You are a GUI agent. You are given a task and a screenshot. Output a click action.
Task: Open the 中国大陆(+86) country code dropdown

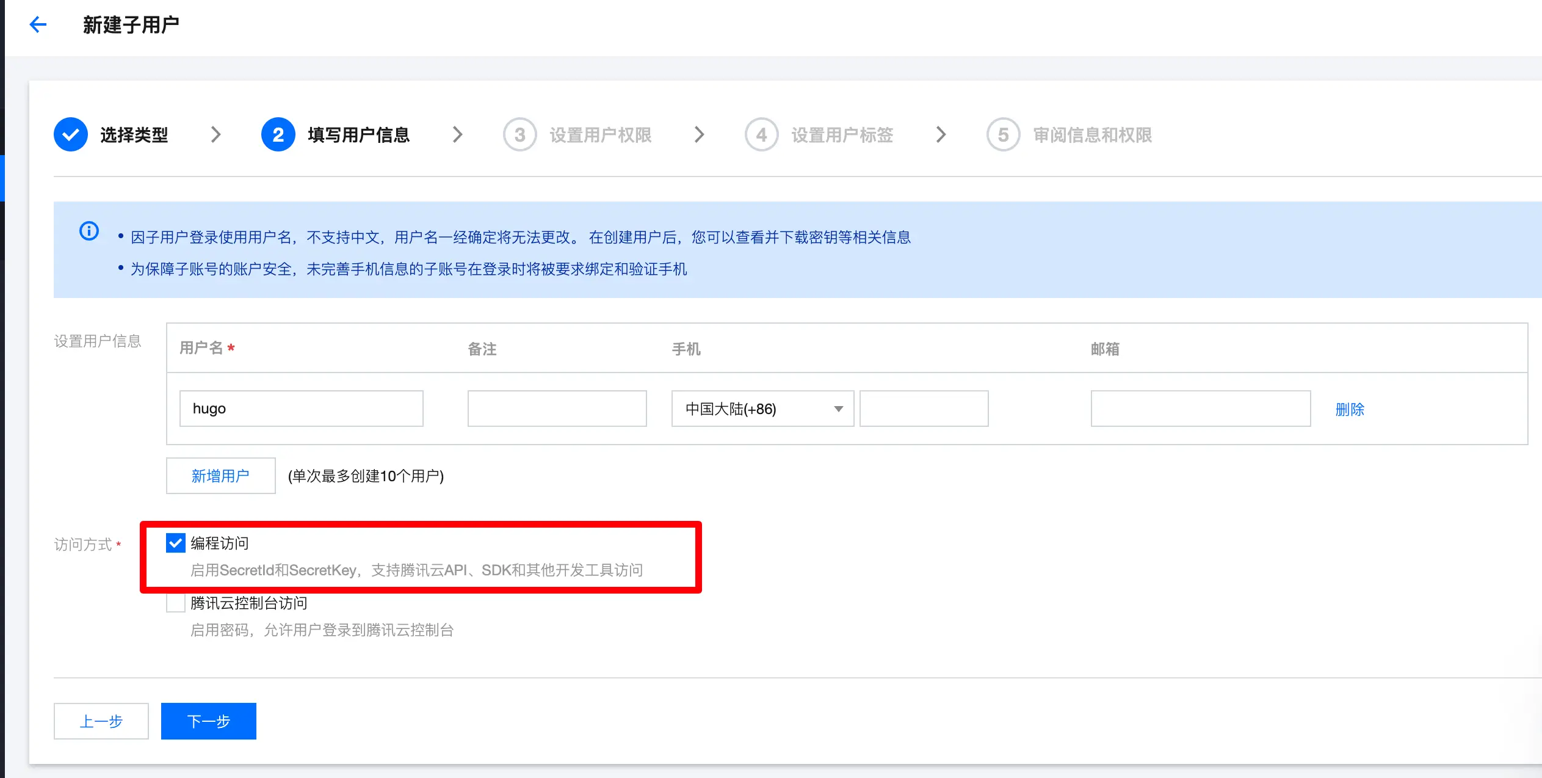coord(762,409)
